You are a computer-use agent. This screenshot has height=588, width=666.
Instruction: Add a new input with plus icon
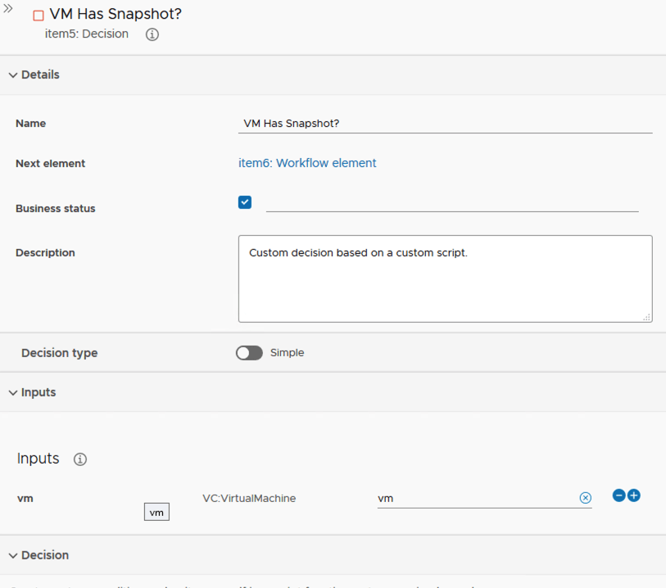click(634, 495)
